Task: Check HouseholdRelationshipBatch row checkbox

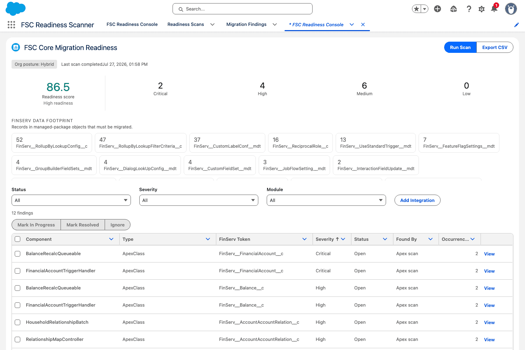Action: tap(17, 322)
